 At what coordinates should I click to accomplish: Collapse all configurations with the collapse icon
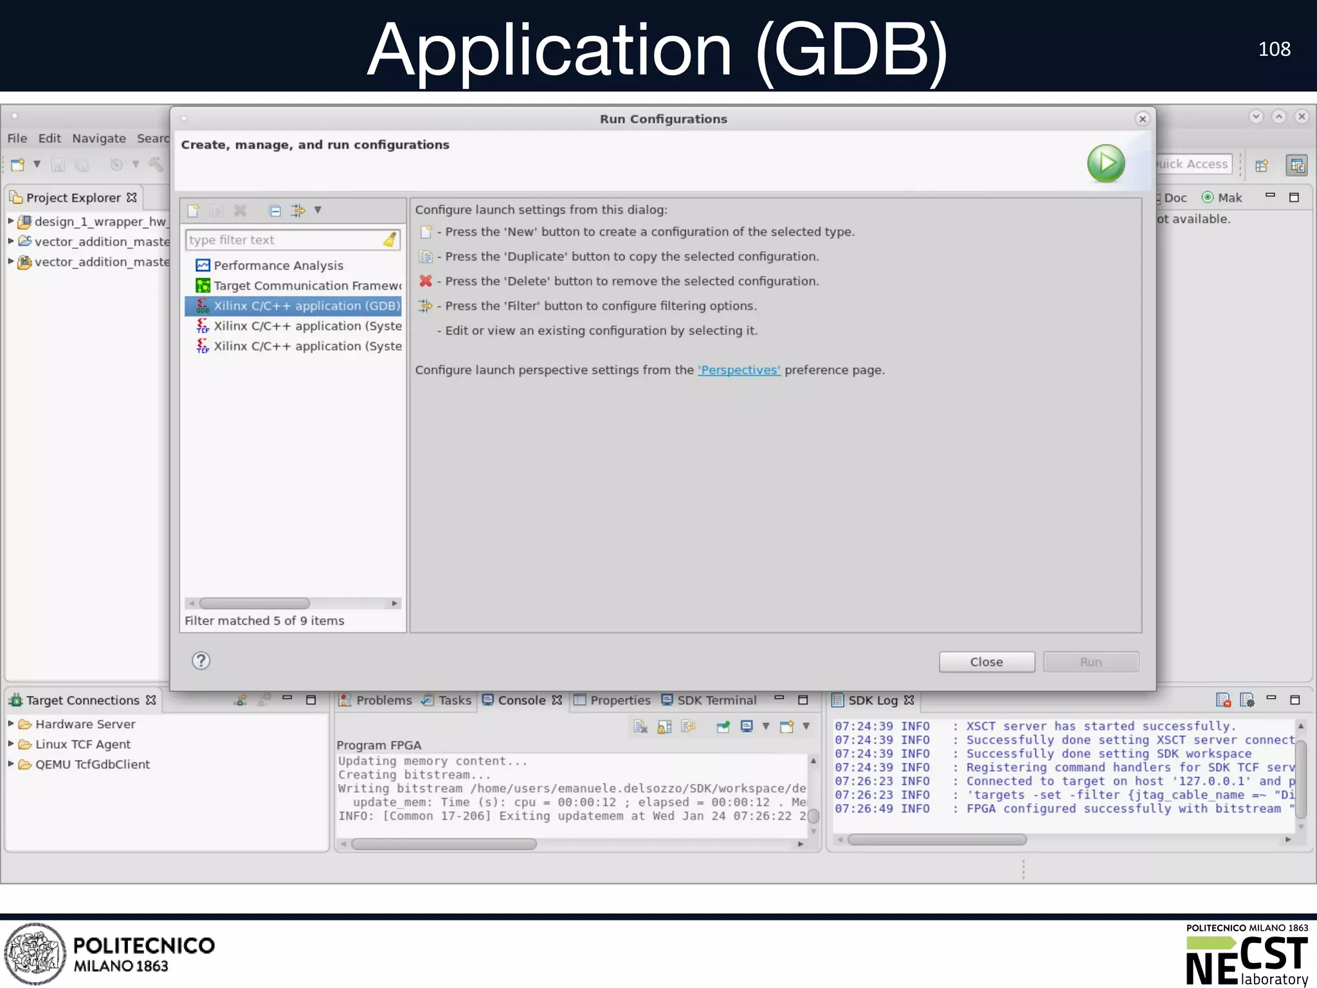275,210
